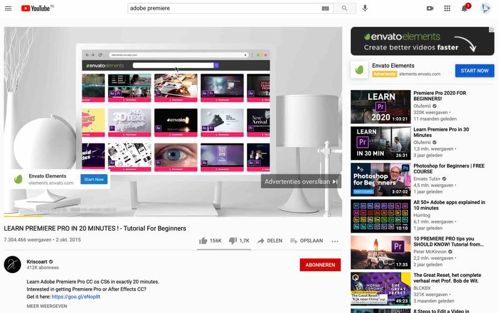The width and height of the screenshot is (499, 313).
Task: Open Learn Premiere Pro in 30 Minutes title
Action: click(x=441, y=132)
